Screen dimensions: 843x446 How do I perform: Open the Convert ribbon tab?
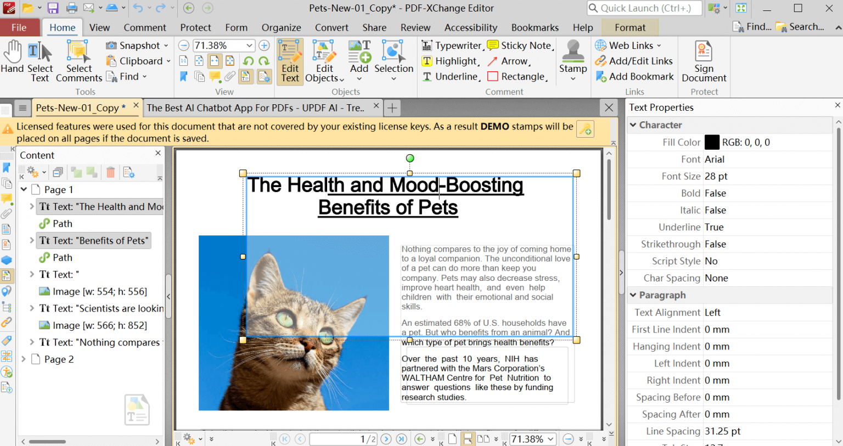(331, 27)
